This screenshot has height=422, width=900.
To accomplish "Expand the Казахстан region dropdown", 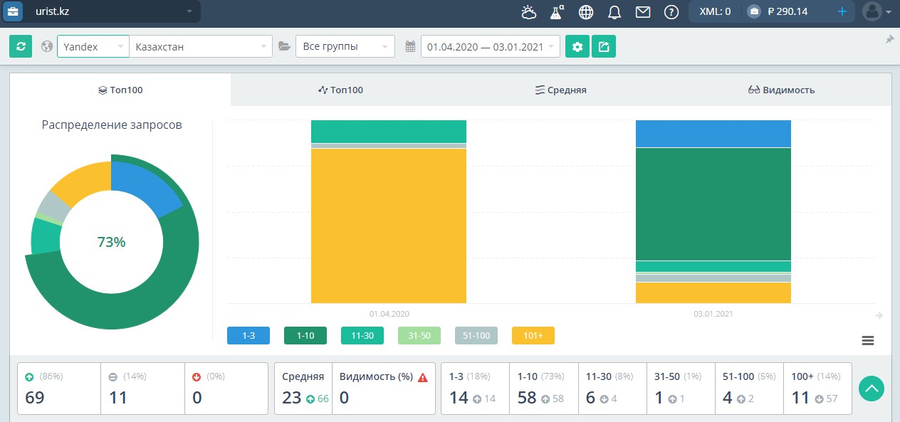I will [x=201, y=47].
